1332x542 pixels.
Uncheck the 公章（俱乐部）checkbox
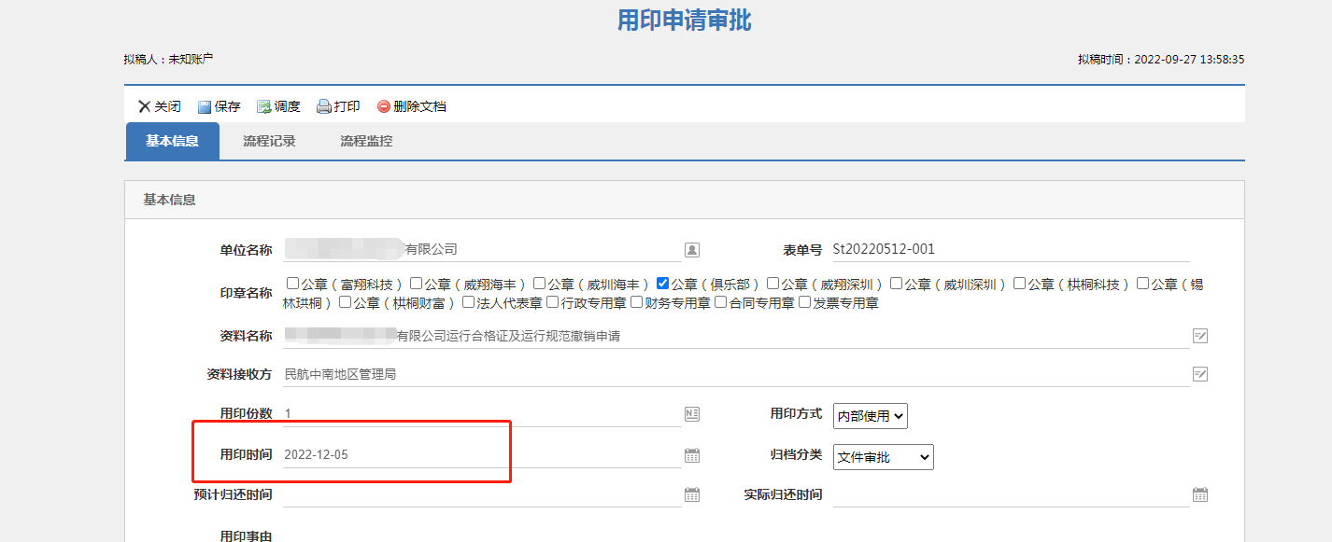tap(662, 282)
